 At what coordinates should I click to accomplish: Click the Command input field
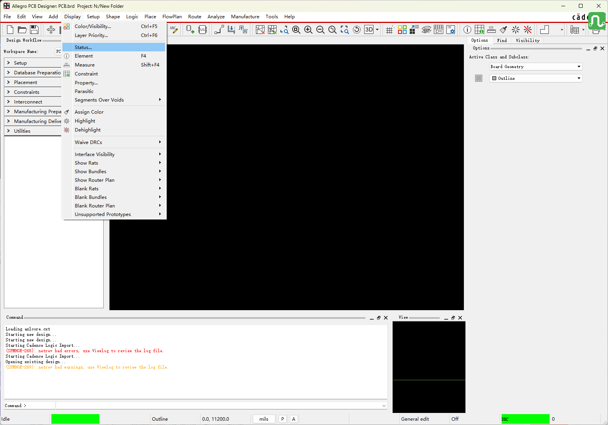pos(221,406)
